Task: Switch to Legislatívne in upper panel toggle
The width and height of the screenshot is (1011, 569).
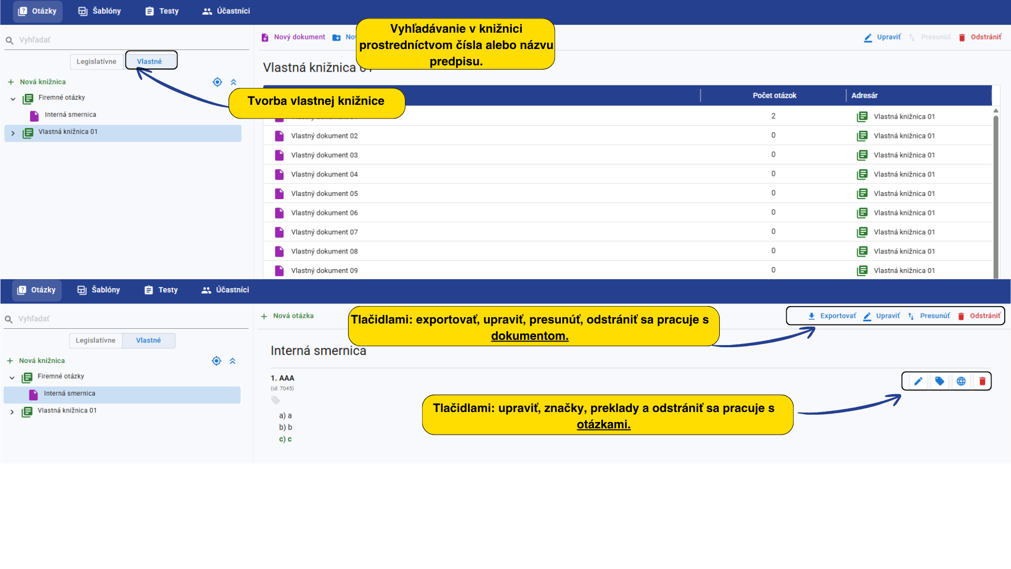Action: coord(96,62)
